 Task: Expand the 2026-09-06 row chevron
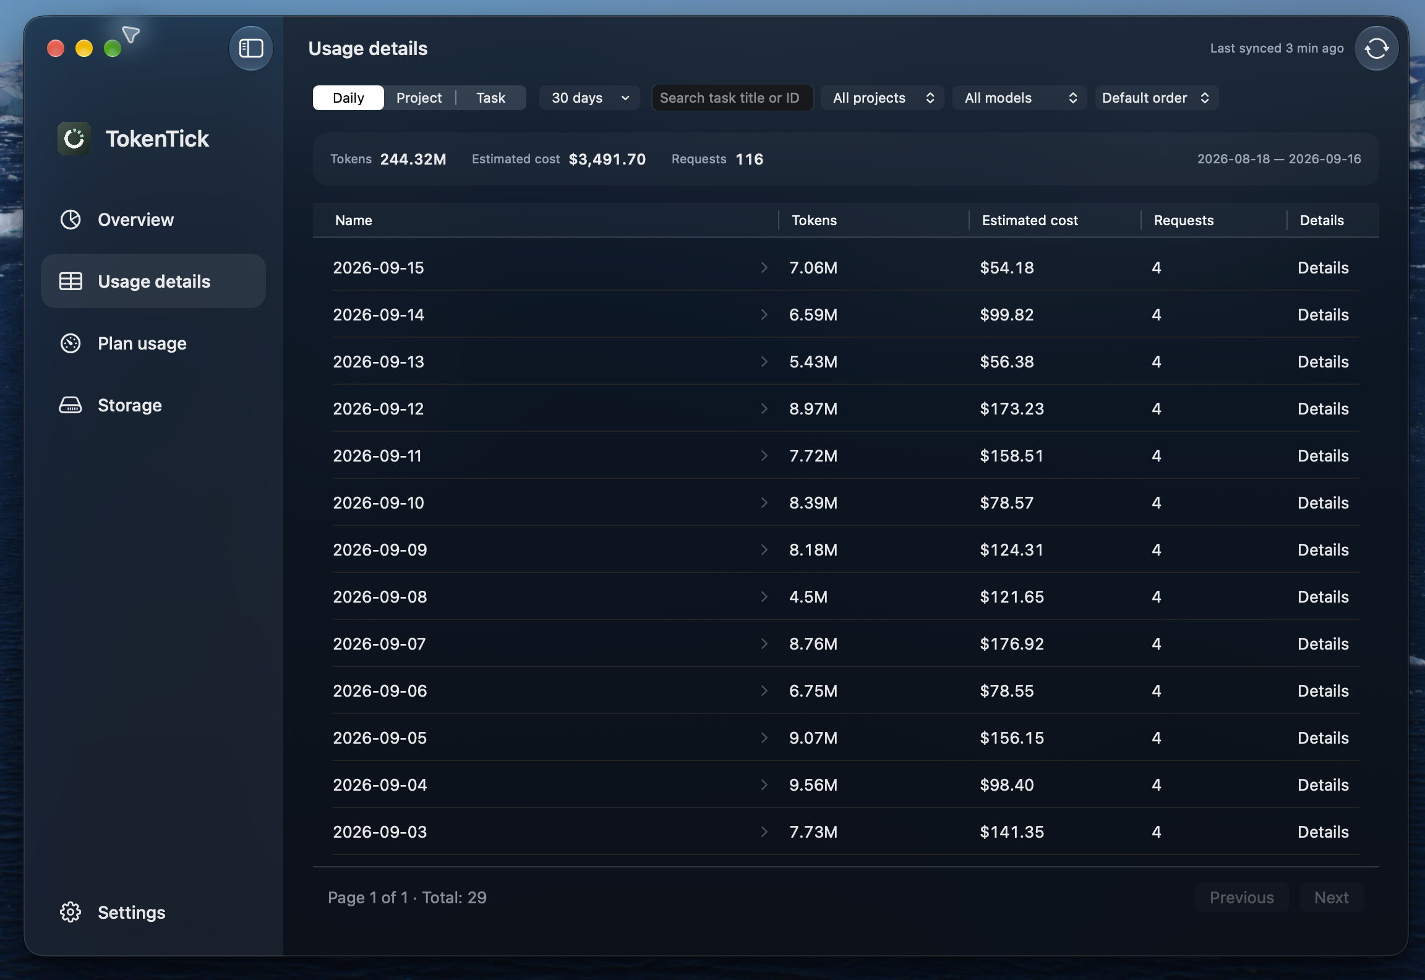(764, 690)
